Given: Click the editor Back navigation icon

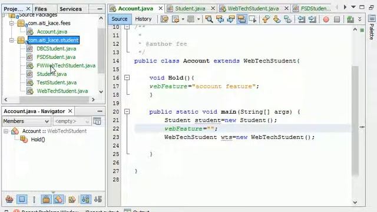Looking at the screenshot, I should click(176, 19).
